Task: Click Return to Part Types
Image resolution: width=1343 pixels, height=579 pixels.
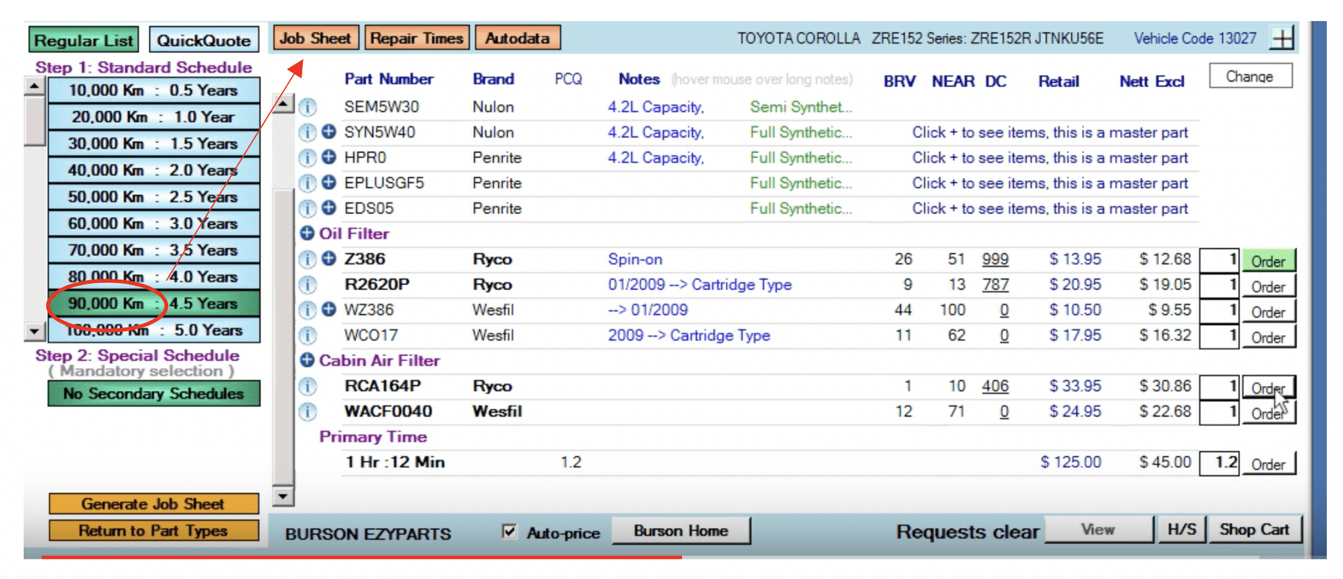Action: tap(153, 530)
